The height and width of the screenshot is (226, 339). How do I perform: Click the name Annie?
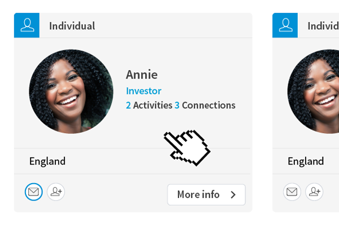(142, 75)
